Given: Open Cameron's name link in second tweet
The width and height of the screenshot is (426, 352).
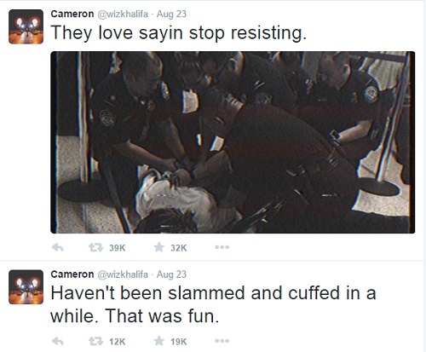Looking at the screenshot, I should click(72, 274).
